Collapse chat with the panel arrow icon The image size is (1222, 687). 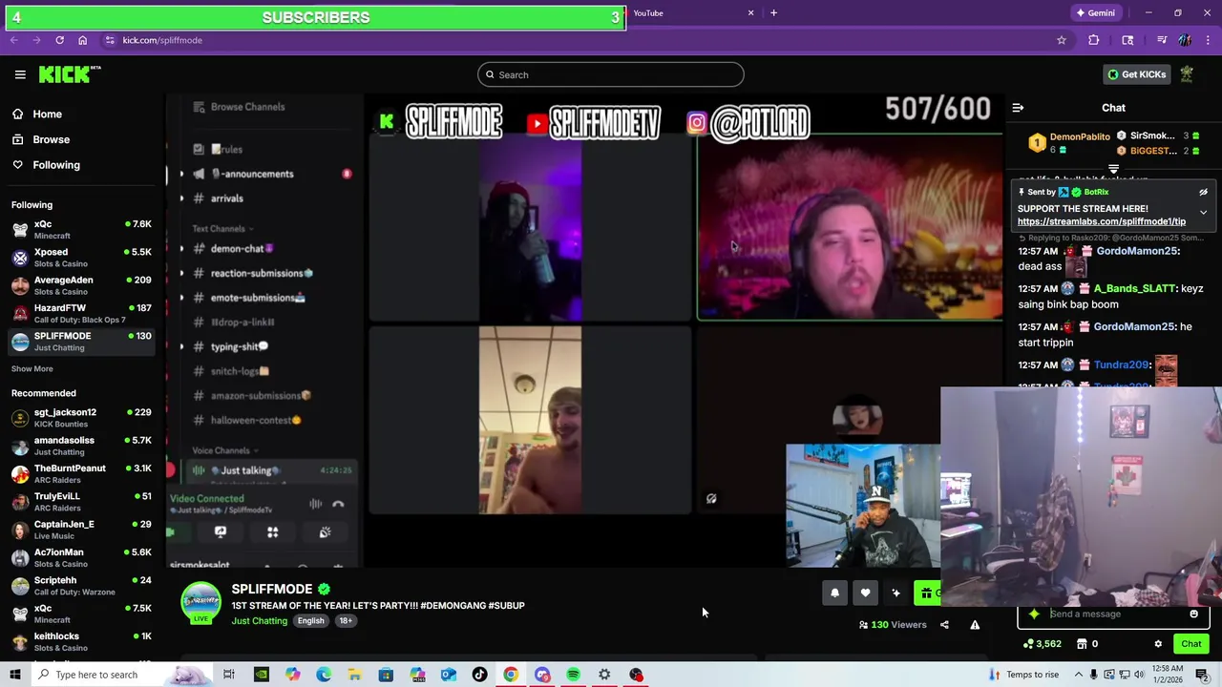[x=1018, y=108]
